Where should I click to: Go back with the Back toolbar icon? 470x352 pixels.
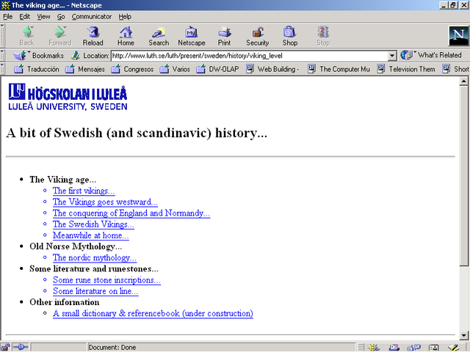(x=27, y=36)
